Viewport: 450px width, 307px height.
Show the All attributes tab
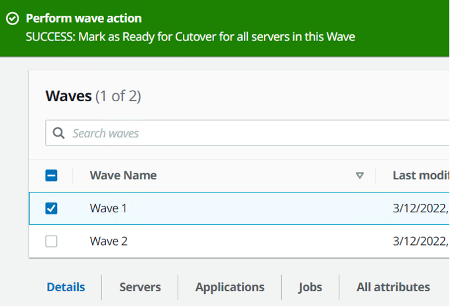(393, 287)
